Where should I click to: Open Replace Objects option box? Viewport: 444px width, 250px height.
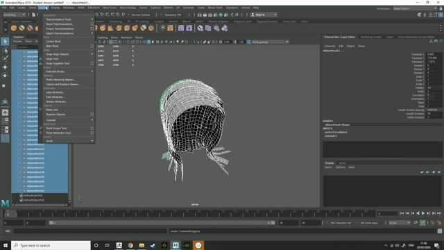click(x=92, y=114)
